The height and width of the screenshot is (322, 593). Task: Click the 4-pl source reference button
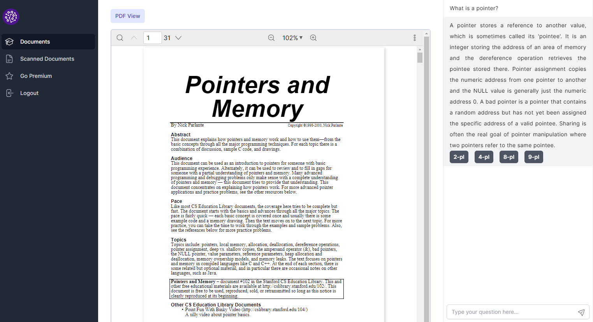coord(484,157)
